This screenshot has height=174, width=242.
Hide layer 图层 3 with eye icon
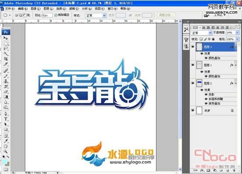(x=193, y=47)
